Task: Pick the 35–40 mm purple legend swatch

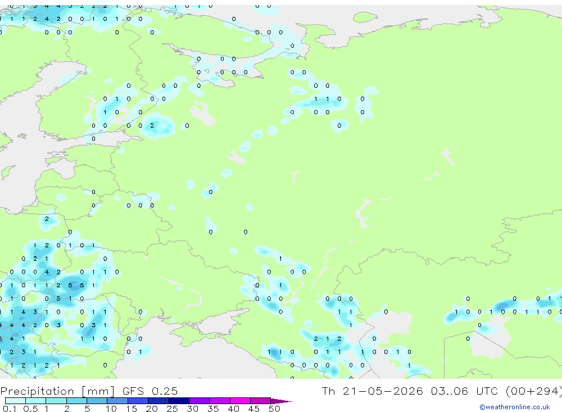Action: (x=219, y=401)
